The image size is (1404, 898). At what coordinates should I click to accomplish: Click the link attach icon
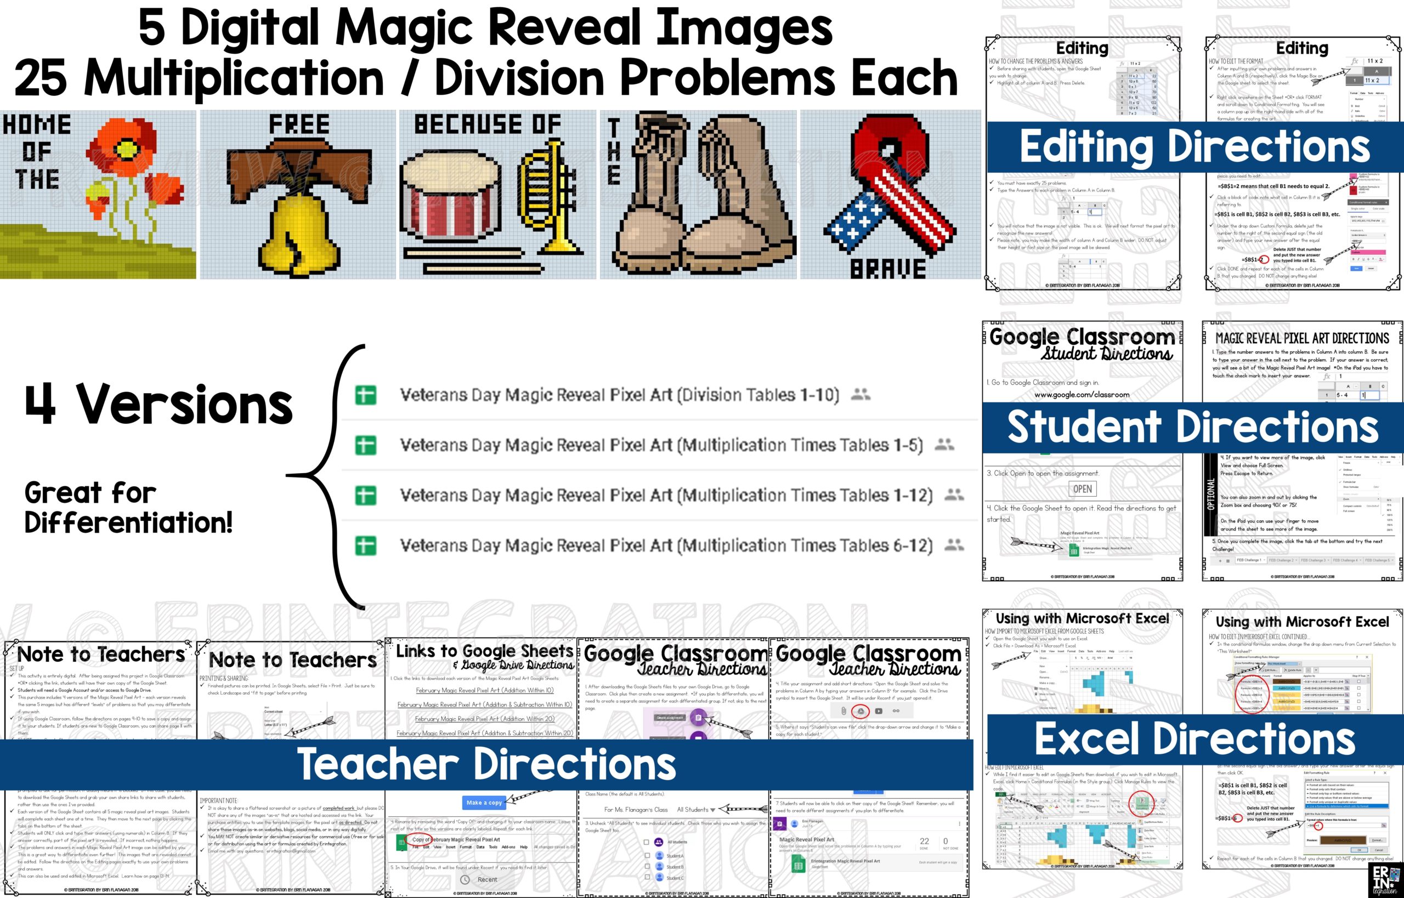click(896, 711)
